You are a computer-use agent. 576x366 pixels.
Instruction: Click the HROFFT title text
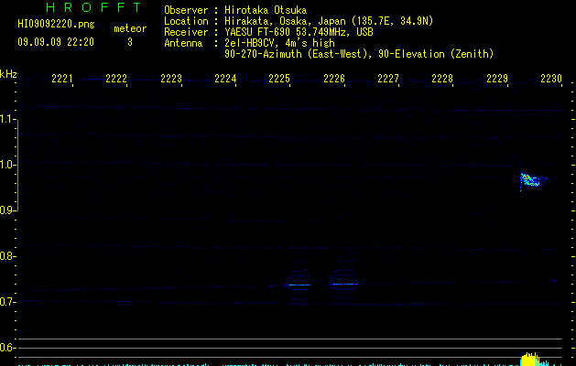[93, 7]
